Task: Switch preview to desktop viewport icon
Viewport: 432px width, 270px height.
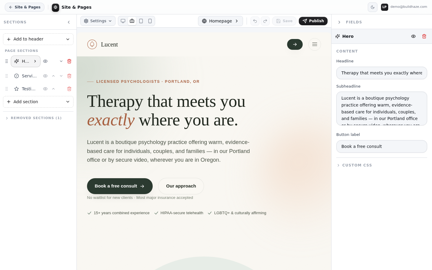Action: pos(123,21)
